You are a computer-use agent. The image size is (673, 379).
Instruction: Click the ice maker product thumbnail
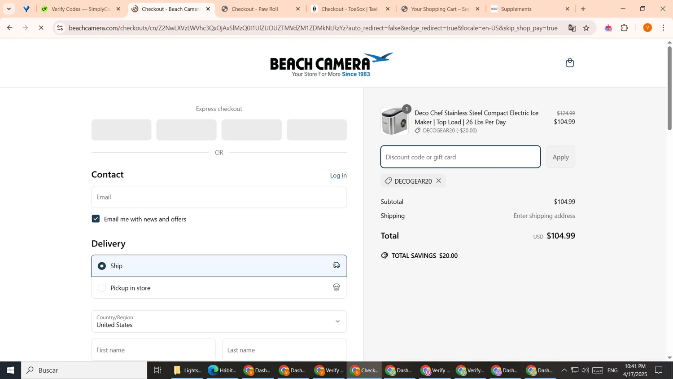pos(395,121)
